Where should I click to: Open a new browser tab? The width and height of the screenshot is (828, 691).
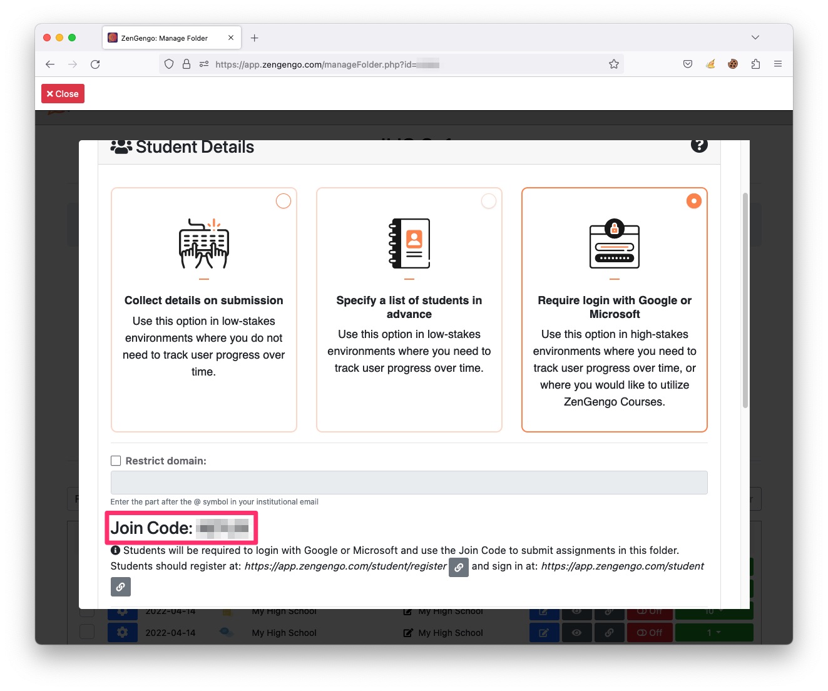(254, 38)
